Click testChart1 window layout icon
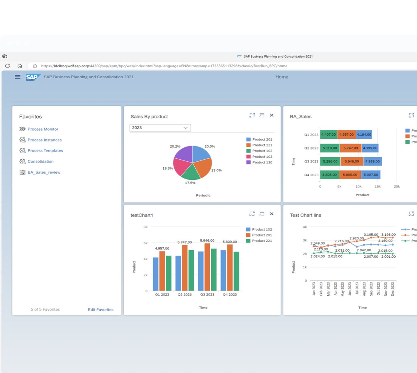Image resolution: width=417 pixels, height=373 pixels. (262, 214)
